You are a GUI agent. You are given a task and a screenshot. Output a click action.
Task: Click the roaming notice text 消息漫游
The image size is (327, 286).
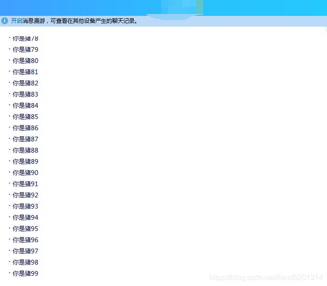click(x=34, y=21)
